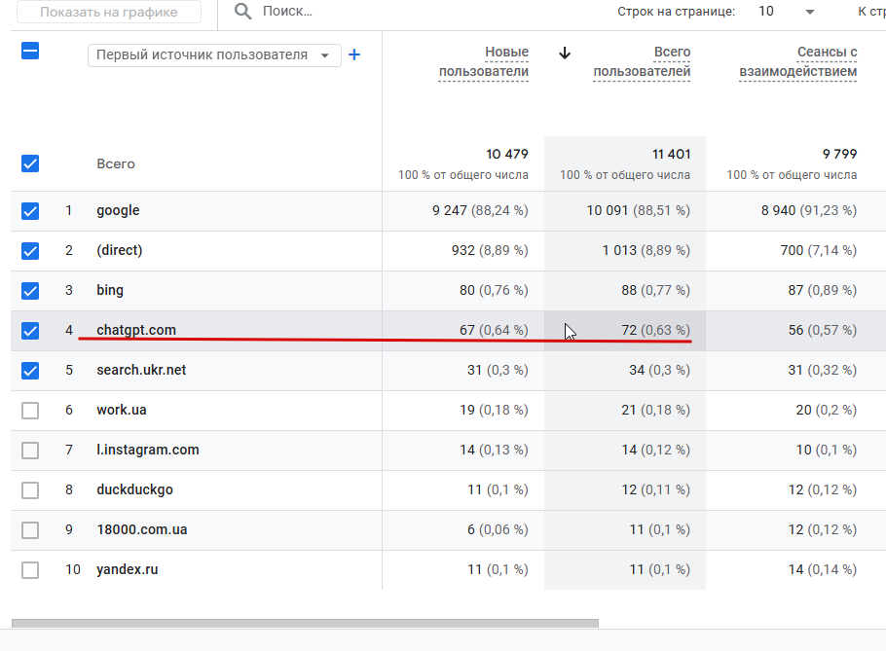Click the plus icon to add dimension
Viewport: 886px width, 651px height.
tap(354, 55)
